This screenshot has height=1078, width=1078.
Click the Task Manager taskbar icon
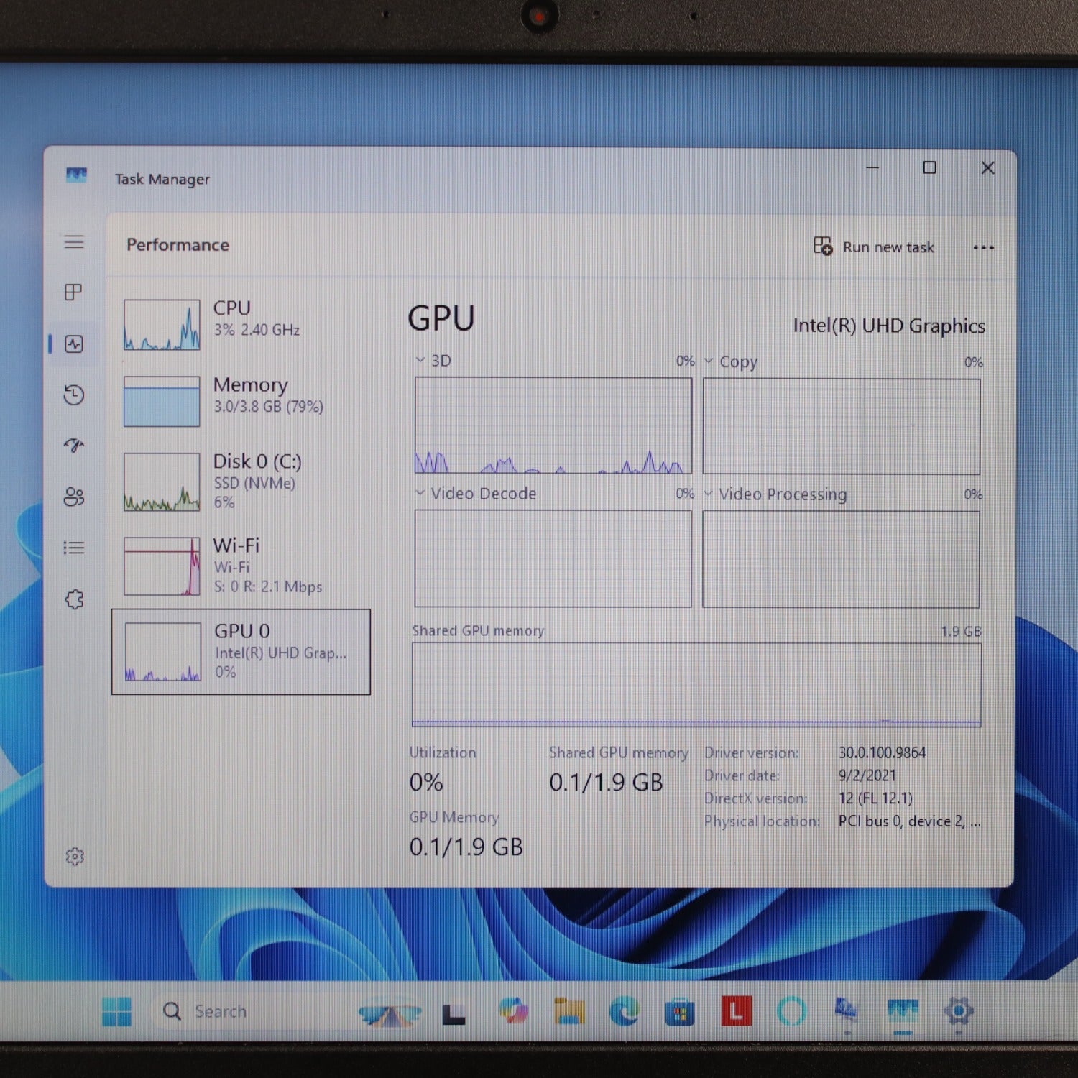click(x=903, y=1010)
